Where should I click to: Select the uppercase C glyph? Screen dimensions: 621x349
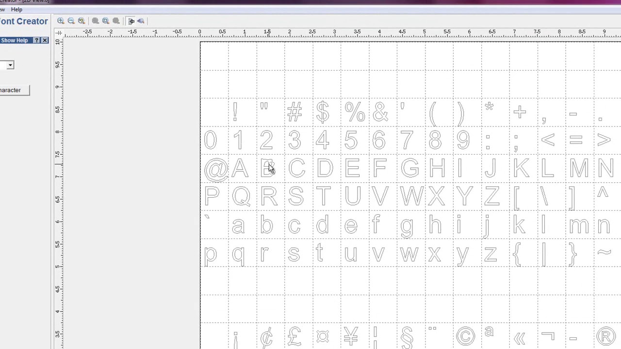click(296, 168)
